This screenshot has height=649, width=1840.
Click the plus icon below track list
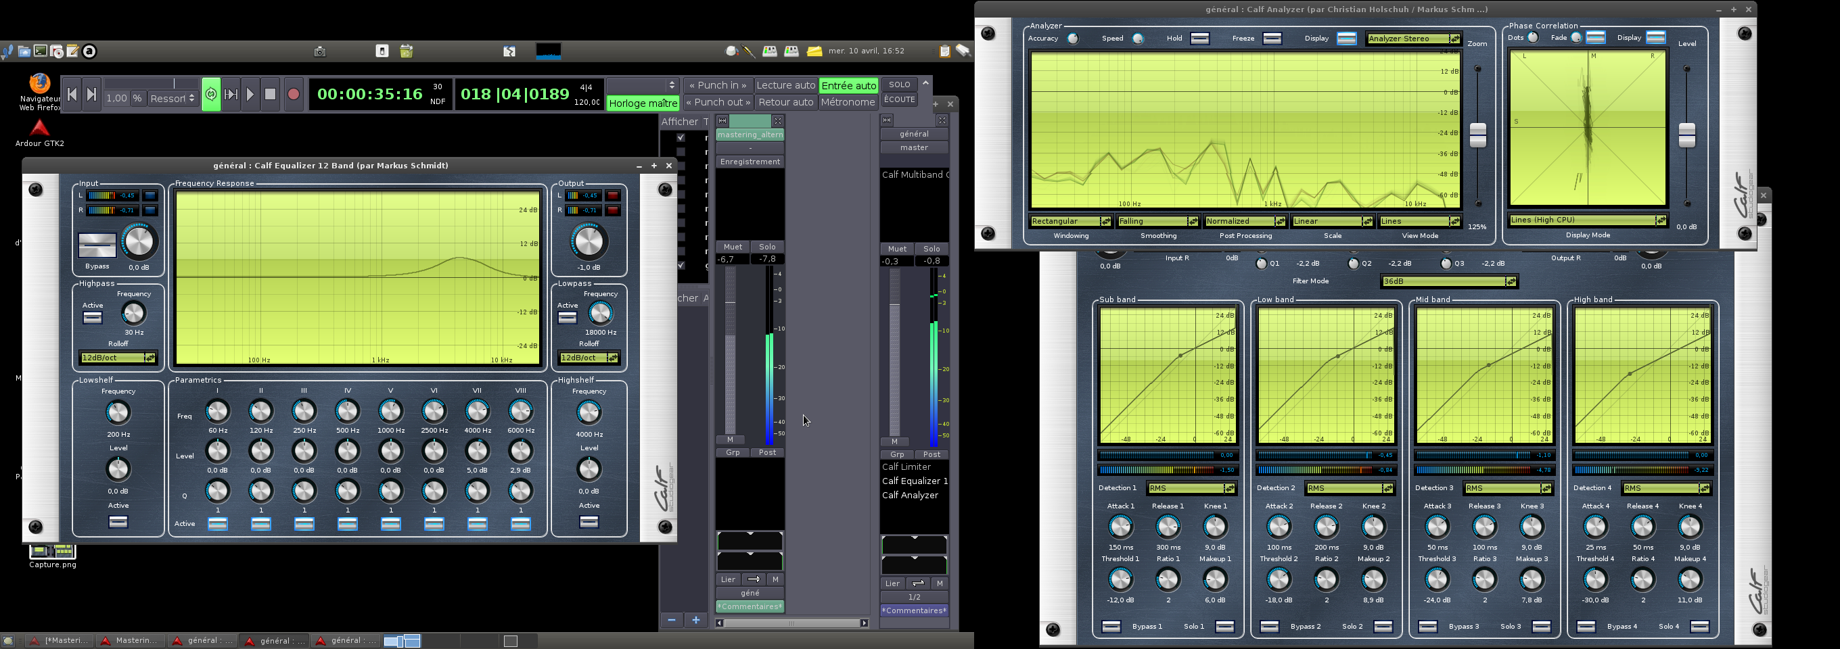tap(695, 621)
